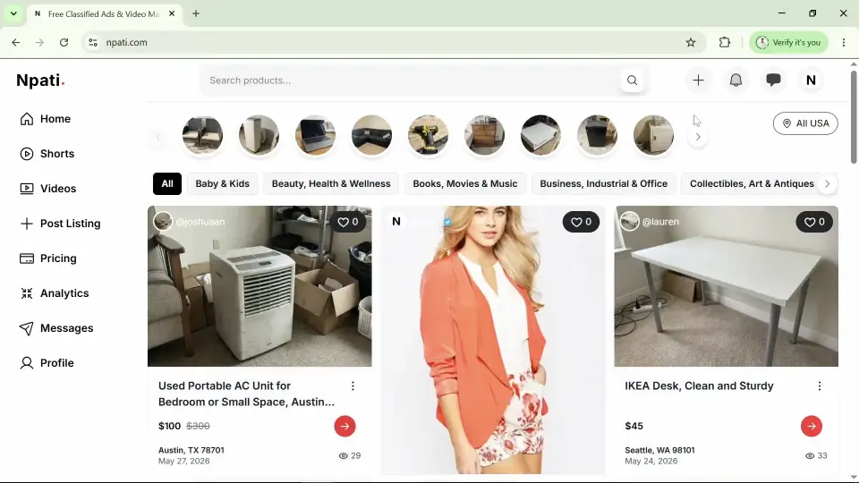
Task: Click the $100 price on AC listing
Action: 169,426
